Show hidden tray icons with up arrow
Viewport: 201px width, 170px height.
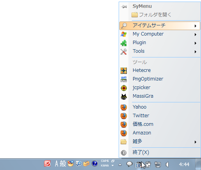(120, 165)
